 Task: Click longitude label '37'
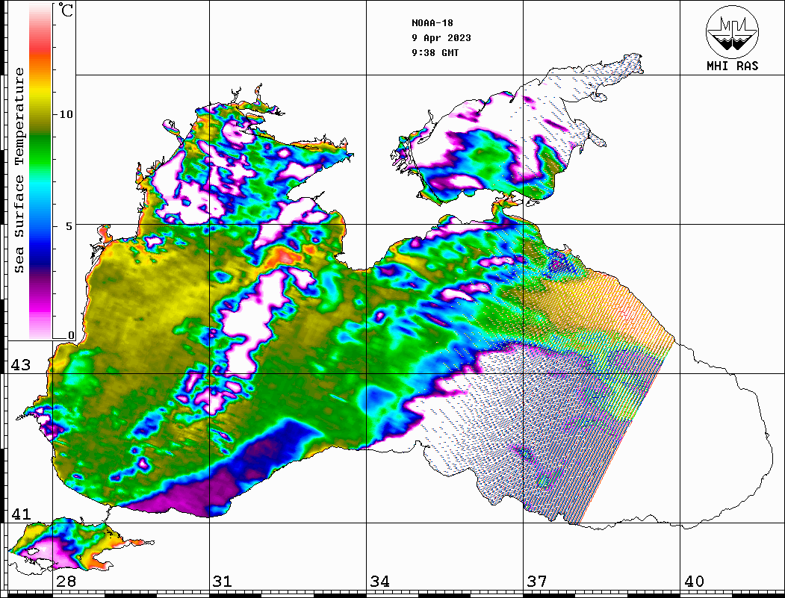[x=537, y=581]
